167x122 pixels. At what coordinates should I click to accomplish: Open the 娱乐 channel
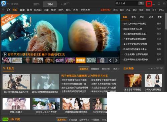coord(68,10)
